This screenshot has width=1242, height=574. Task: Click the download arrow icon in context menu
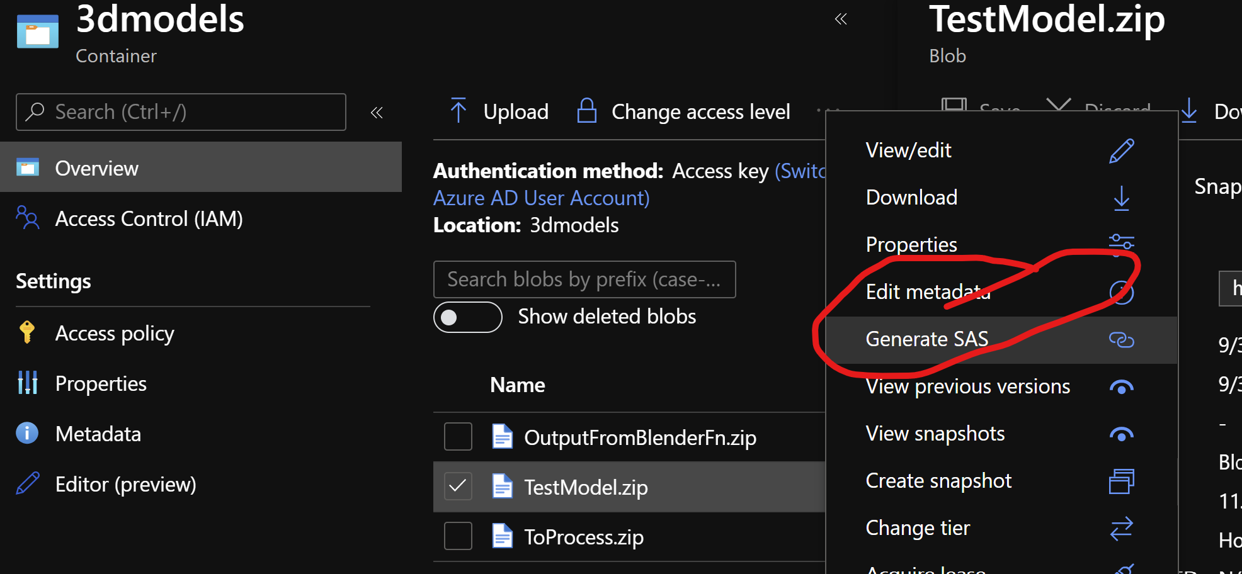click(x=1121, y=198)
